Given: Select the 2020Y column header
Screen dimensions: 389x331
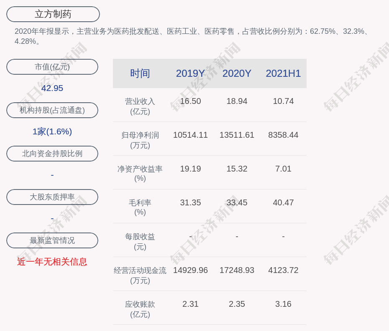Looking at the screenshot, I should click(237, 73).
